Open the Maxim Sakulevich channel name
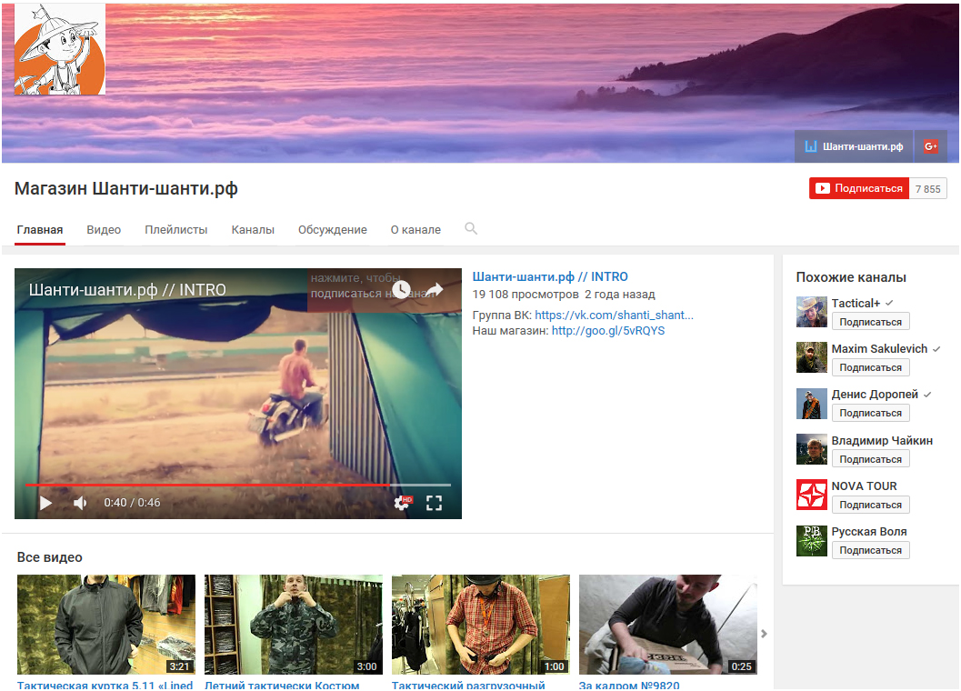 click(x=879, y=348)
